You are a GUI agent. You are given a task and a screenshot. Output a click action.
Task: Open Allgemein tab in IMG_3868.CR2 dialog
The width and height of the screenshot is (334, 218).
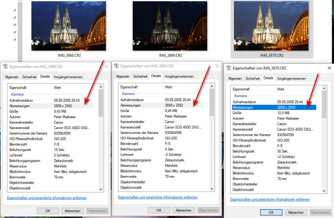(12, 77)
